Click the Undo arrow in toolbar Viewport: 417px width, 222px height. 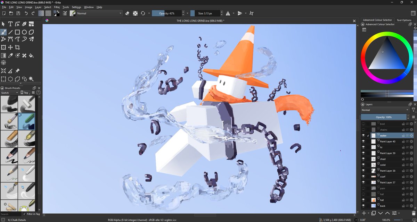pyautogui.click(x=26, y=13)
